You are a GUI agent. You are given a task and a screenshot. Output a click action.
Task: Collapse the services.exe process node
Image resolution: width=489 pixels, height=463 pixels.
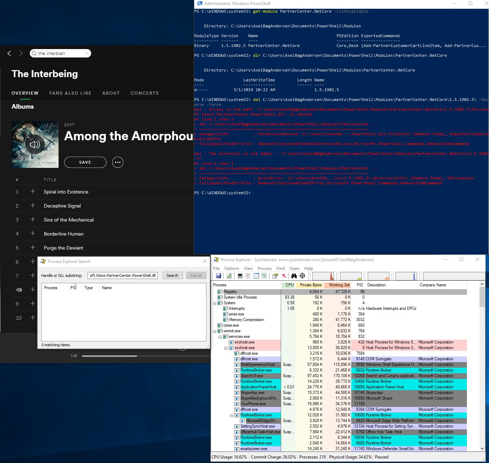click(220, 336)
